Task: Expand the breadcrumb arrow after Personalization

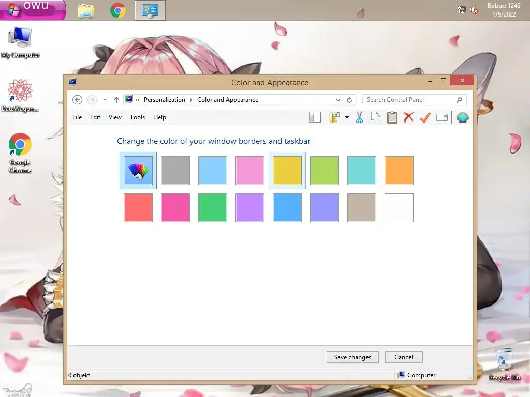Action: coord(192,100)
